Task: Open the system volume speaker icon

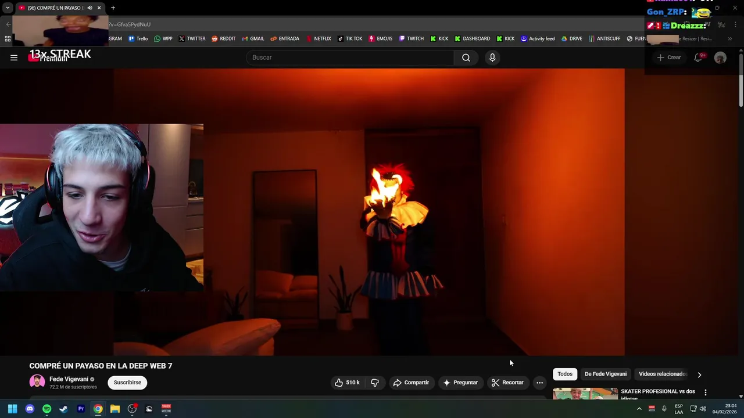Action: point(703,409)
